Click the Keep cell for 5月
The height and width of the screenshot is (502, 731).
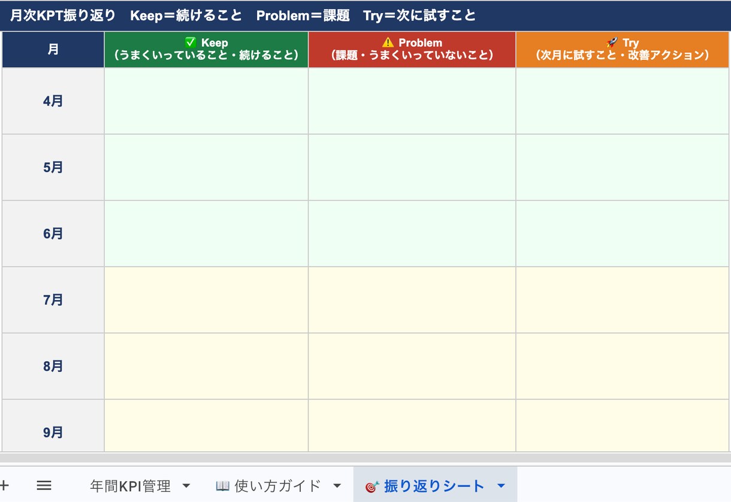click(206, 168)
